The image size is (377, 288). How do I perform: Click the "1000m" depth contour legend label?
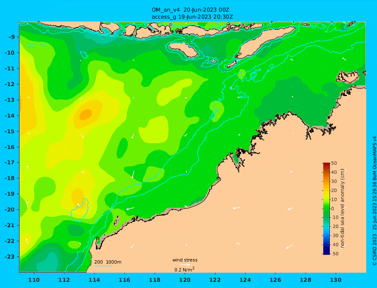click(x=114, y=262)
